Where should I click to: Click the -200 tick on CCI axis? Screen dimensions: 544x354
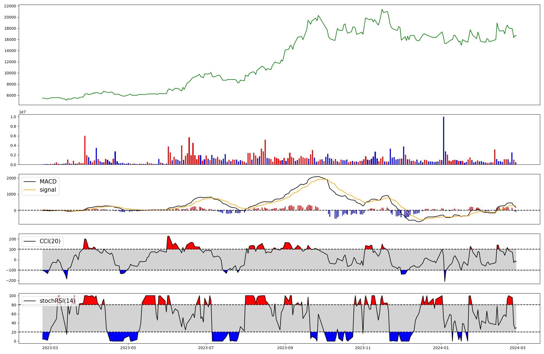pyautogui.click(x=11, y=280)
